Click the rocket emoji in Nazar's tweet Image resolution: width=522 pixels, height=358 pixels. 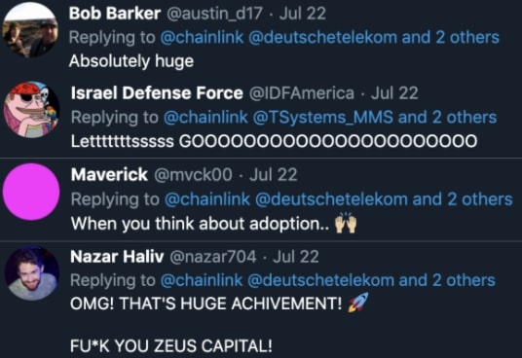click(x=358, y=303)
